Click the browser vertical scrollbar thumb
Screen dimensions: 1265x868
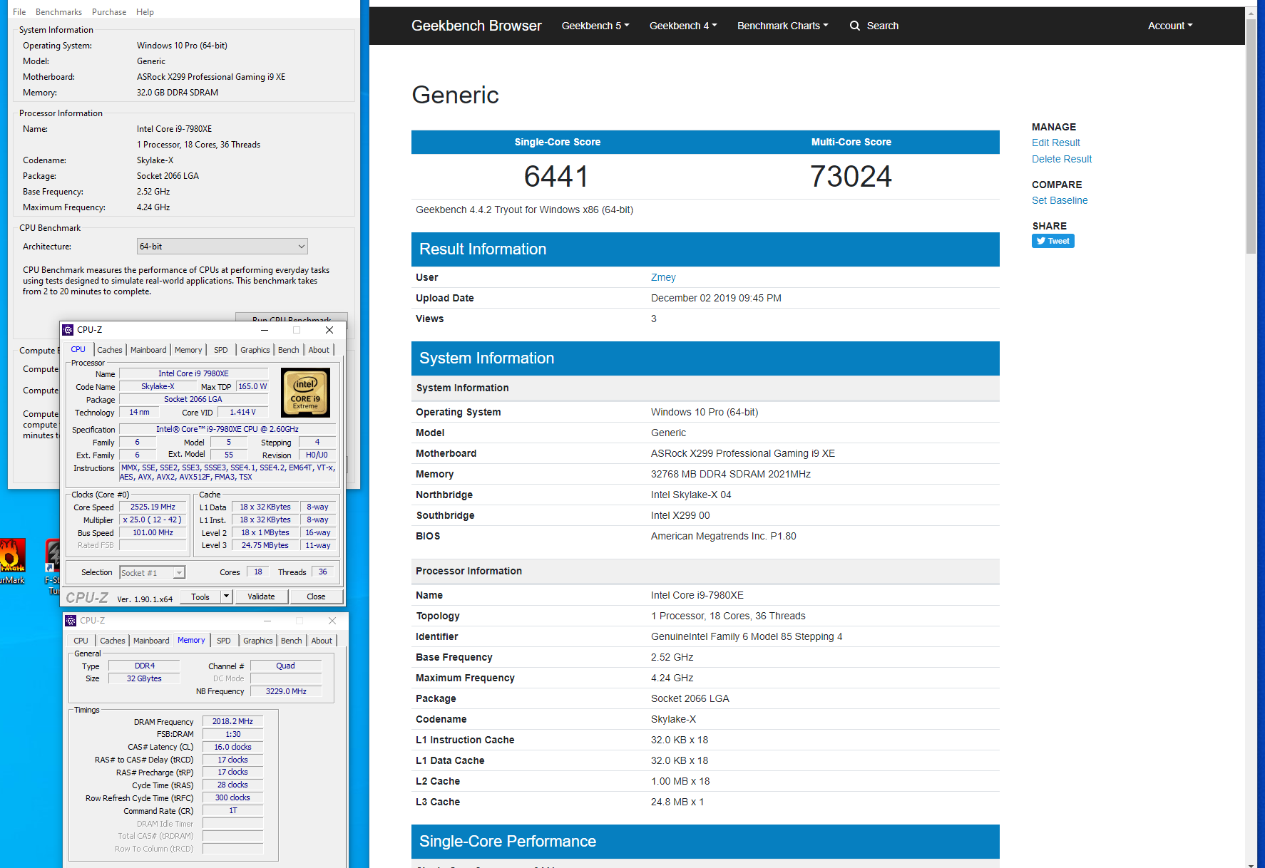(1251, 135)
